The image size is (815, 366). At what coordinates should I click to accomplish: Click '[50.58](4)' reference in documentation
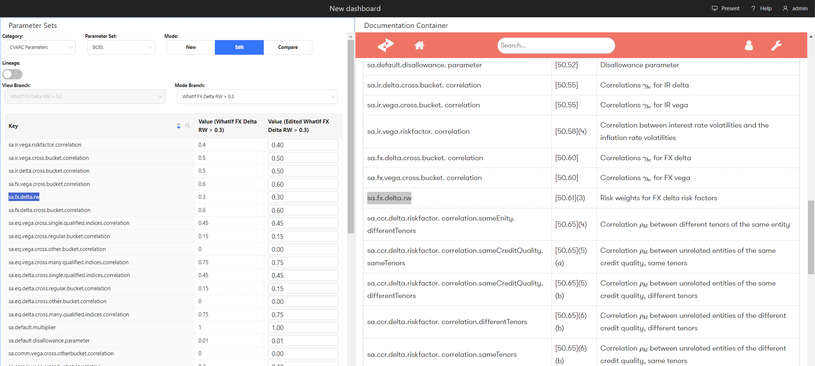click(x=571, y=131)
